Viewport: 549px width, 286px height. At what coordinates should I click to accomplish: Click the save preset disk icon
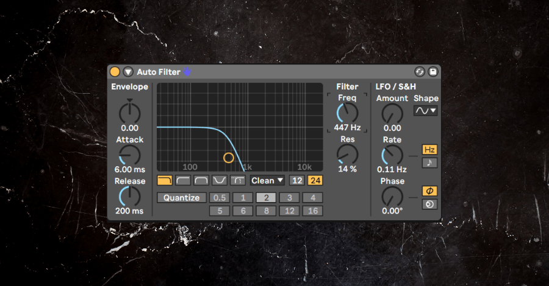(x=433, y=72)
